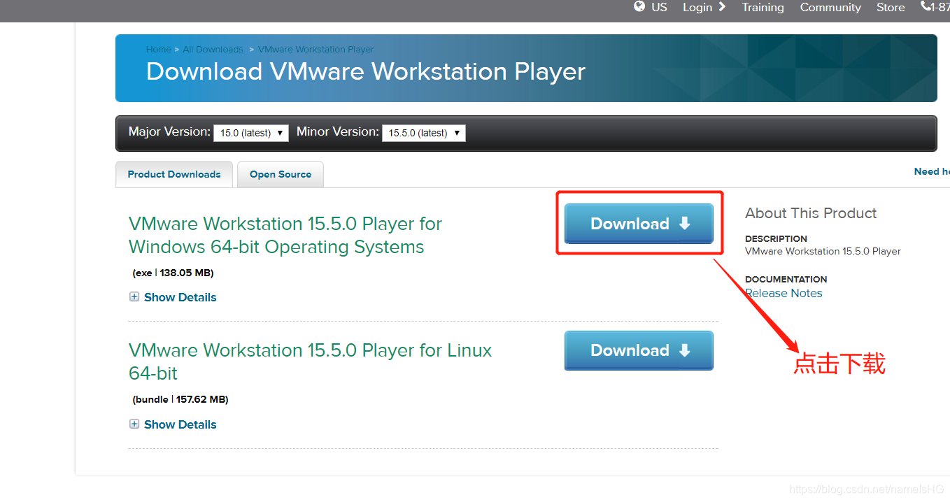This screenshot has width=950, height=502.
Task: Open the Release Notes link
Action: (784, 294)
